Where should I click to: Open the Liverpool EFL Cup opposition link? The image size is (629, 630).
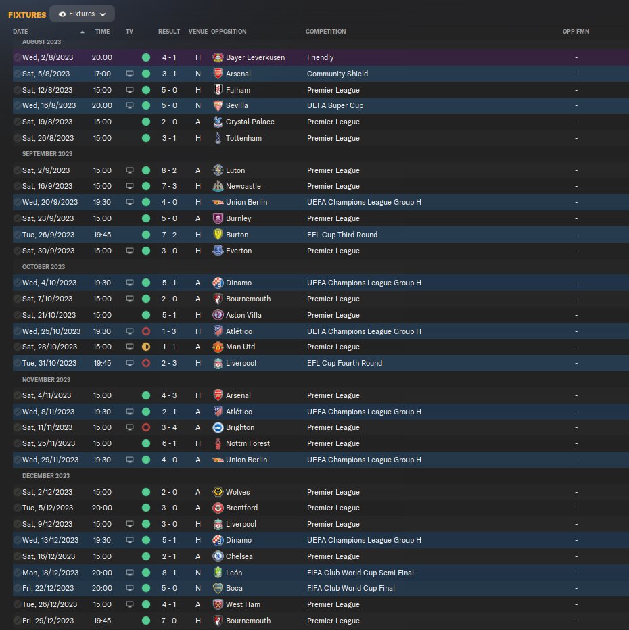pos(241,363)
